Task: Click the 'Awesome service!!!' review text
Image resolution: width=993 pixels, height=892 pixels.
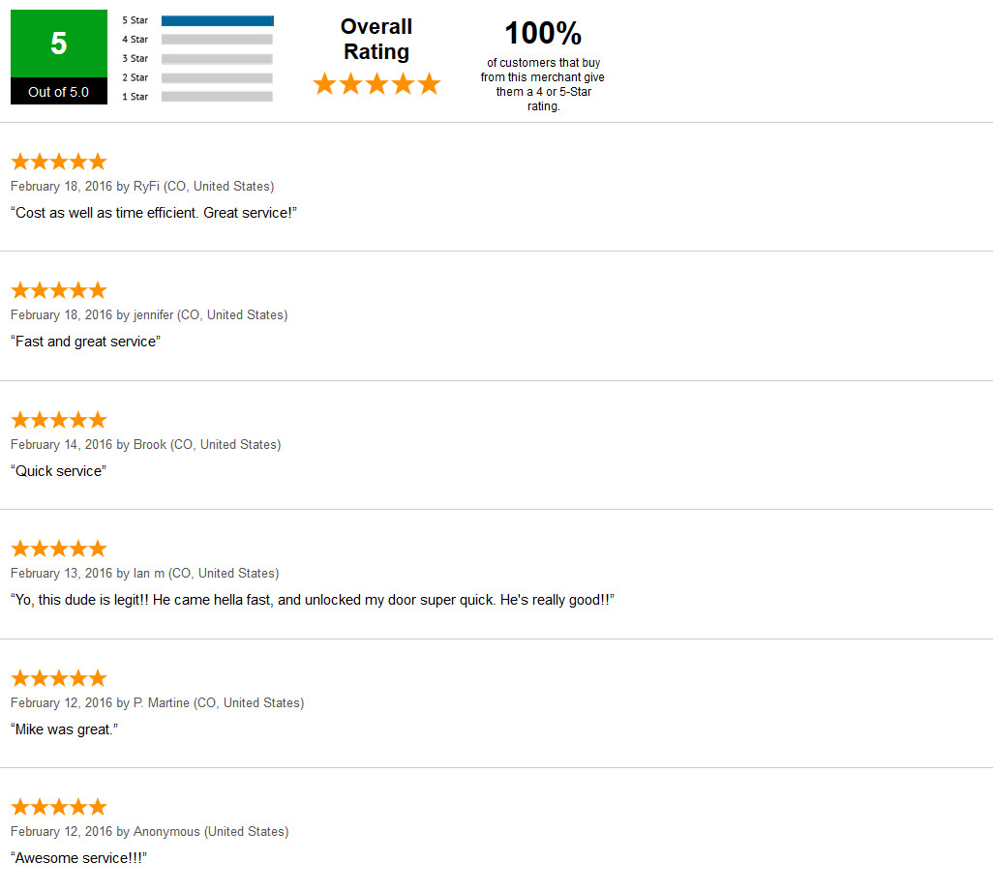Action: pos(80,858)
